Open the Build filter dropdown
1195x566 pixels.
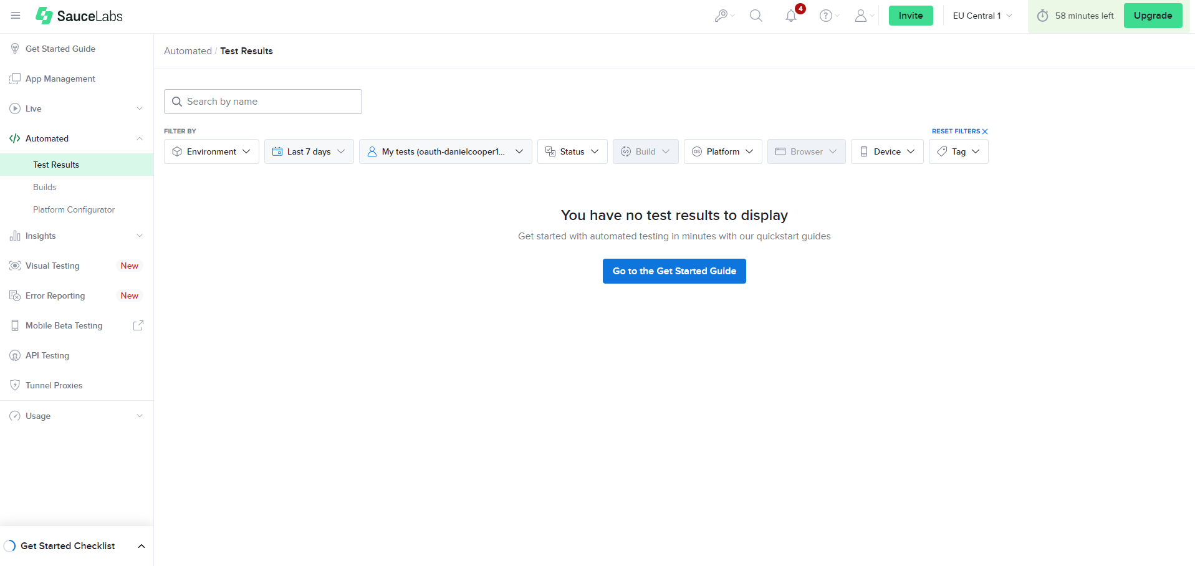coord(646,151)
